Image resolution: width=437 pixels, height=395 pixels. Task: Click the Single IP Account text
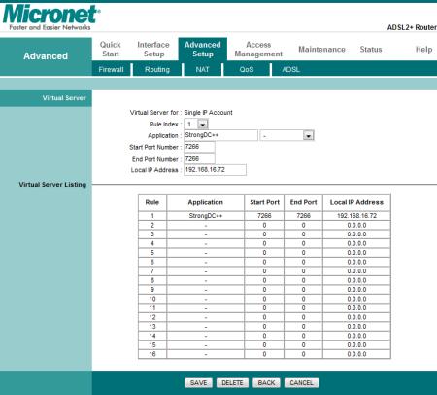(x=208, y=113)
